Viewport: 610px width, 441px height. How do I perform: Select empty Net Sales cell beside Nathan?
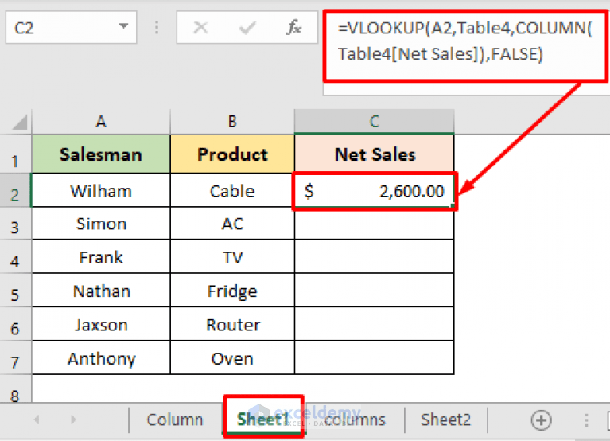(375, 291)
